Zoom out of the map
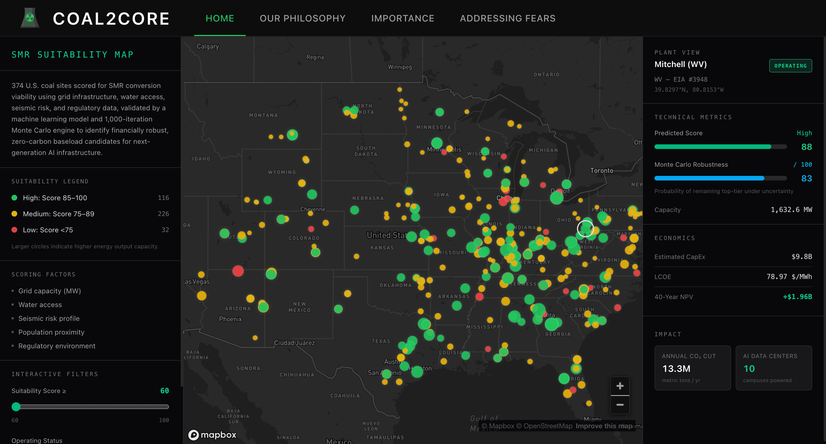Image resolution: width=826 pixels, height=444 pixels. 619,405
